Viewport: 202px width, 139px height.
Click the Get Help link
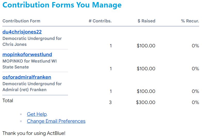[x=37, y=114]
